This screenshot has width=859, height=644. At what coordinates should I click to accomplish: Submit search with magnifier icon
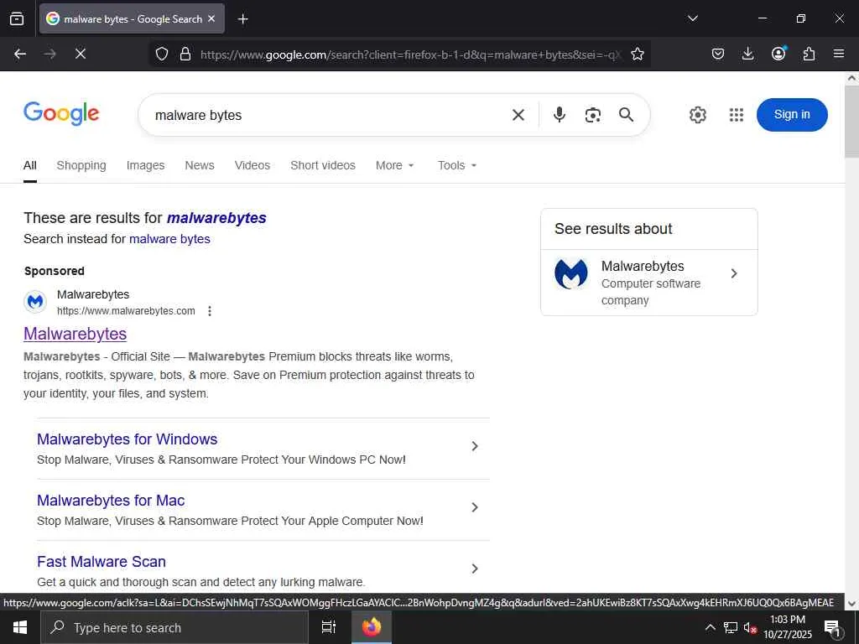tap(626, 114)
